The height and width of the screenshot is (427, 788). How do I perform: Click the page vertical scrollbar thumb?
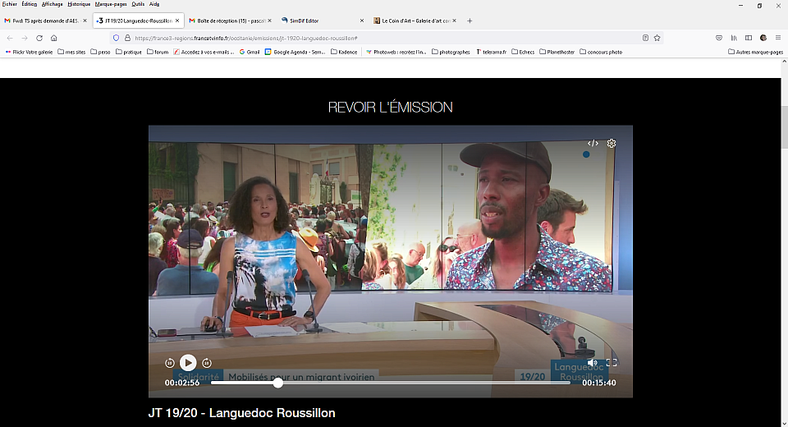click(784, 127)
